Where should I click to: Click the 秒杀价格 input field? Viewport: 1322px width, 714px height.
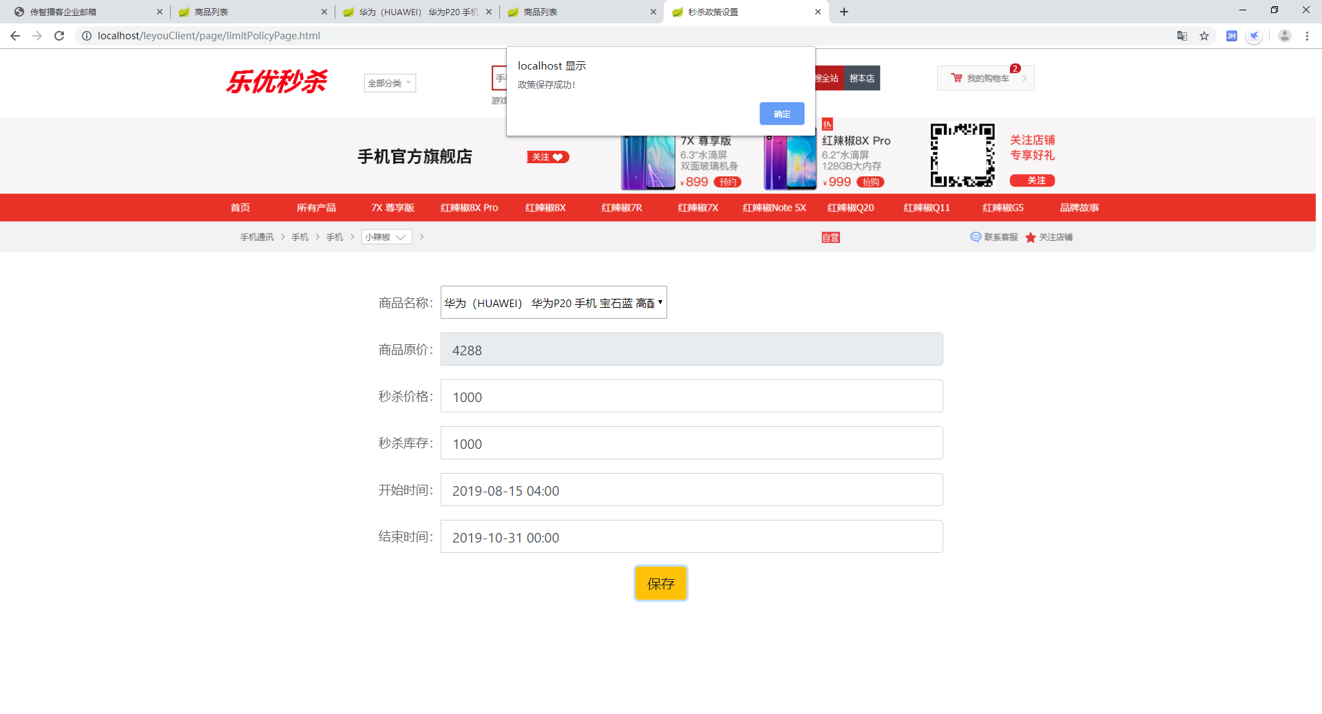691,396
